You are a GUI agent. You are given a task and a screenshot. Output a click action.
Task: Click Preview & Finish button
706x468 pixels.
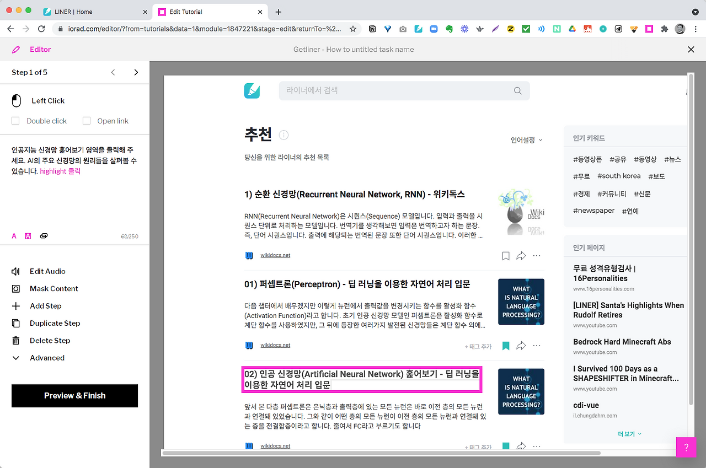pyautogui.click(x=74, y=396)
